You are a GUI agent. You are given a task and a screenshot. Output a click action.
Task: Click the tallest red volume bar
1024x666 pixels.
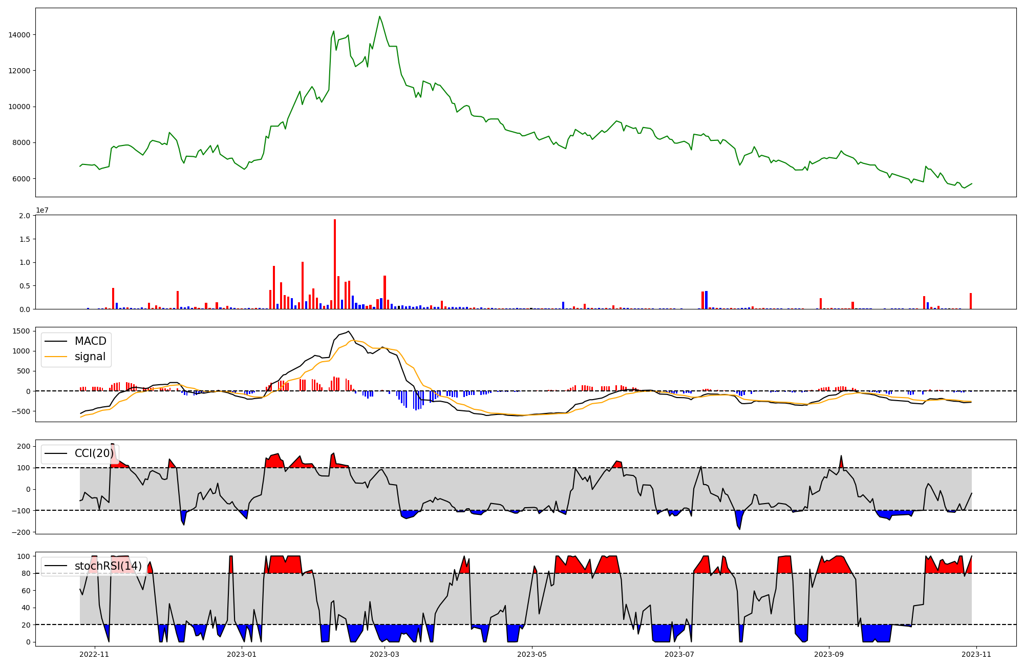[x=335, y=264]
